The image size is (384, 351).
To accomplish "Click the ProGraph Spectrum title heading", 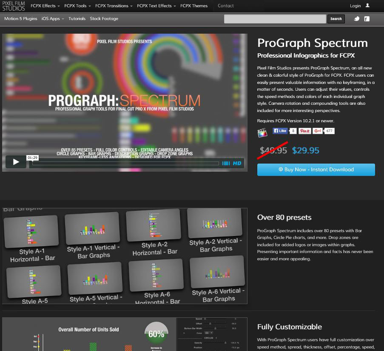I will point(313,43).
